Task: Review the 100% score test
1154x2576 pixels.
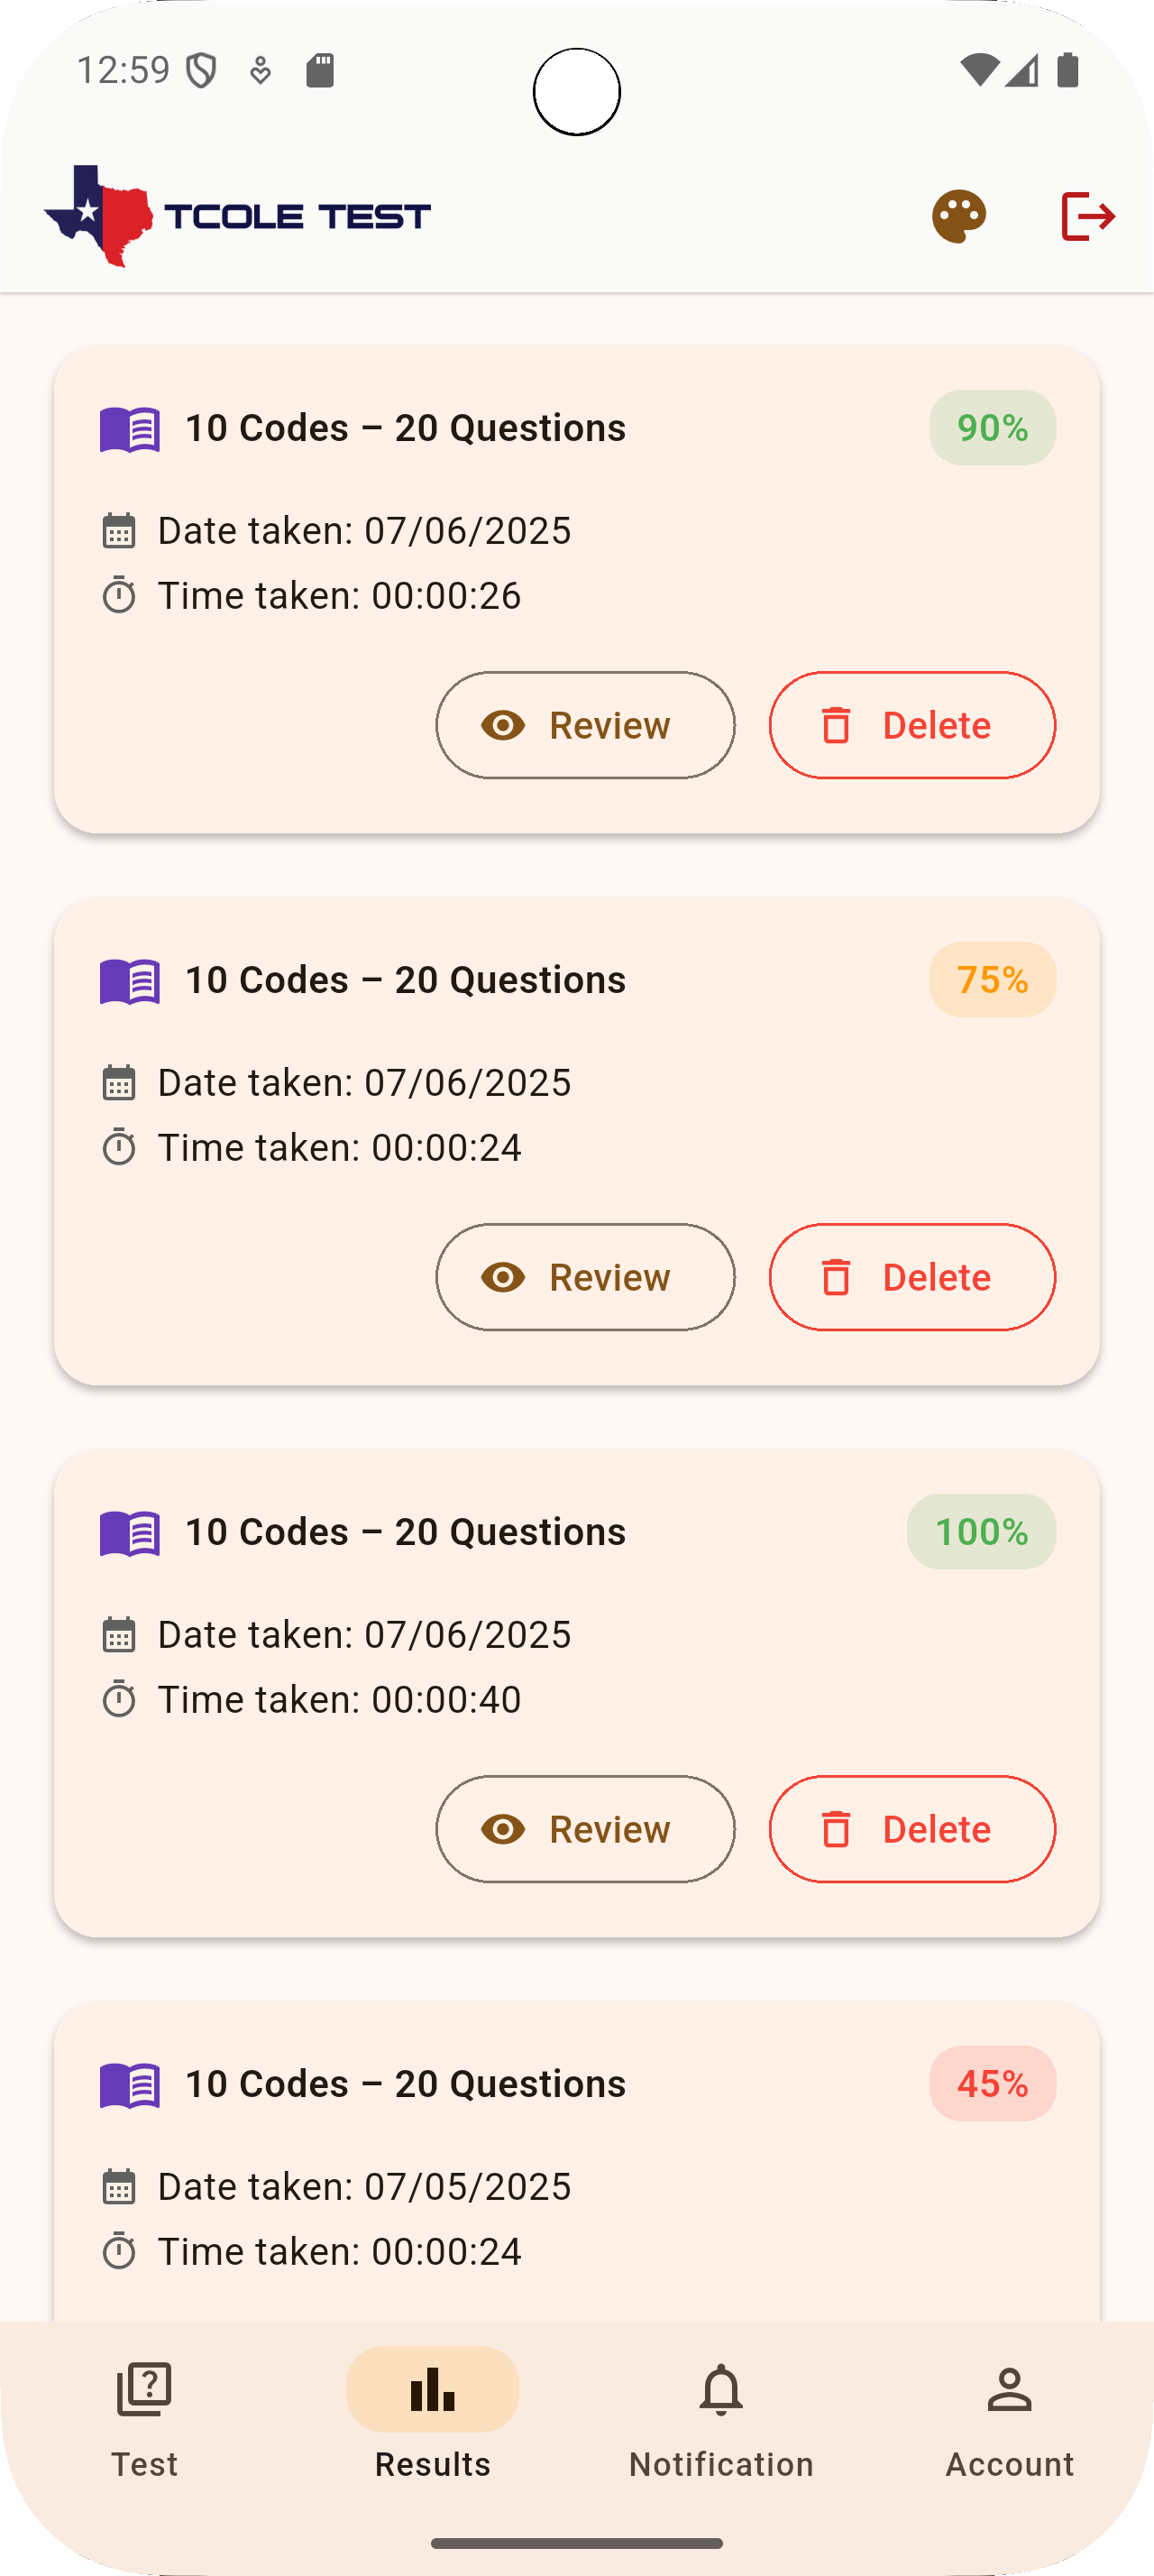Action: pos(585,1829)
